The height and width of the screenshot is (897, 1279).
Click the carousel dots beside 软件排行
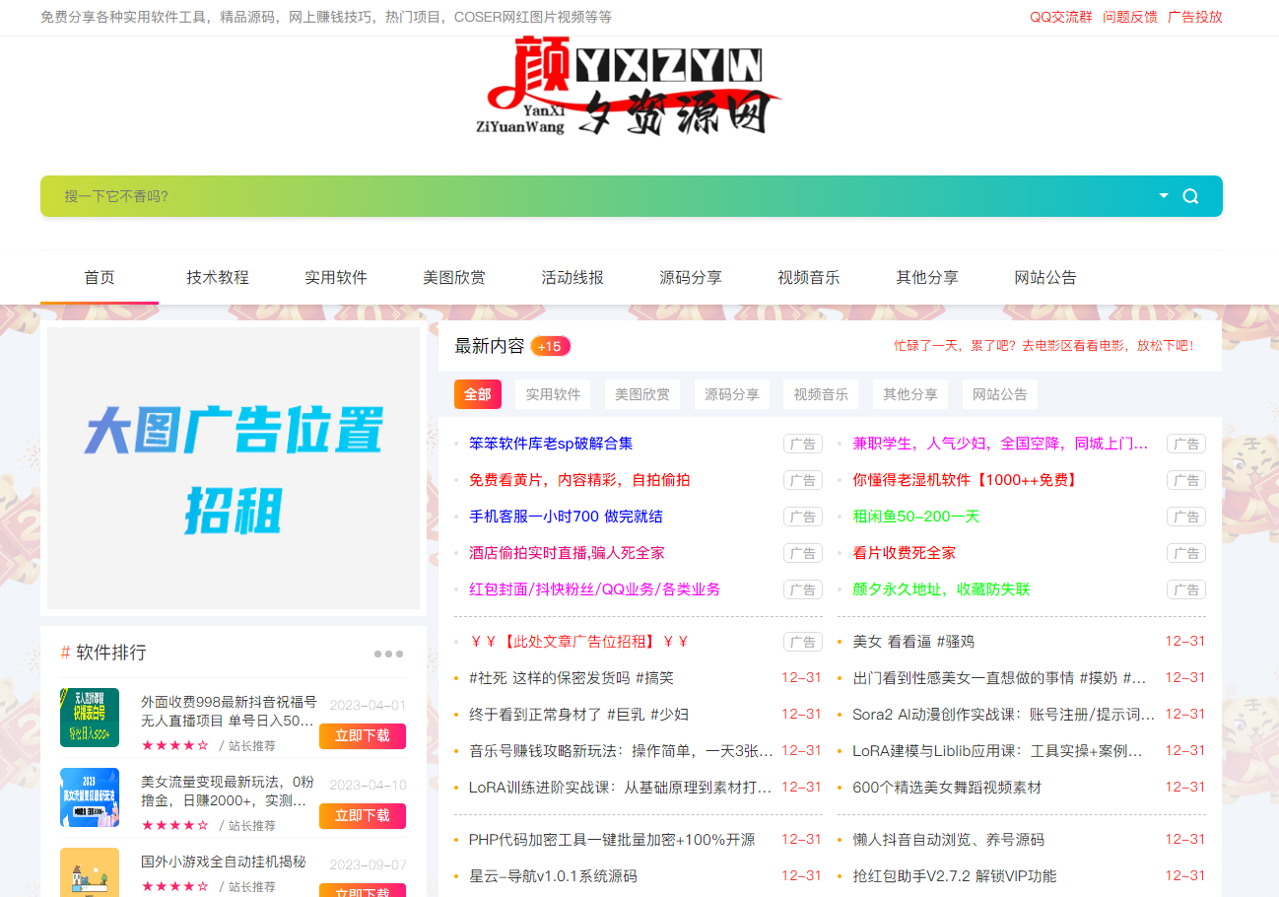pyautogui.click(x=388, y=653)
